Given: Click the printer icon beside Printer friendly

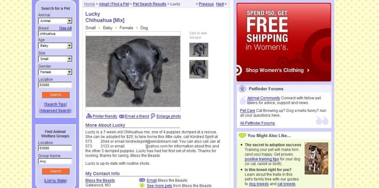Looking at the screenshot, I should (89, 116).
